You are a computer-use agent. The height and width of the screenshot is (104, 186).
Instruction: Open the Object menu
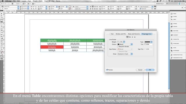pos(35,1)
